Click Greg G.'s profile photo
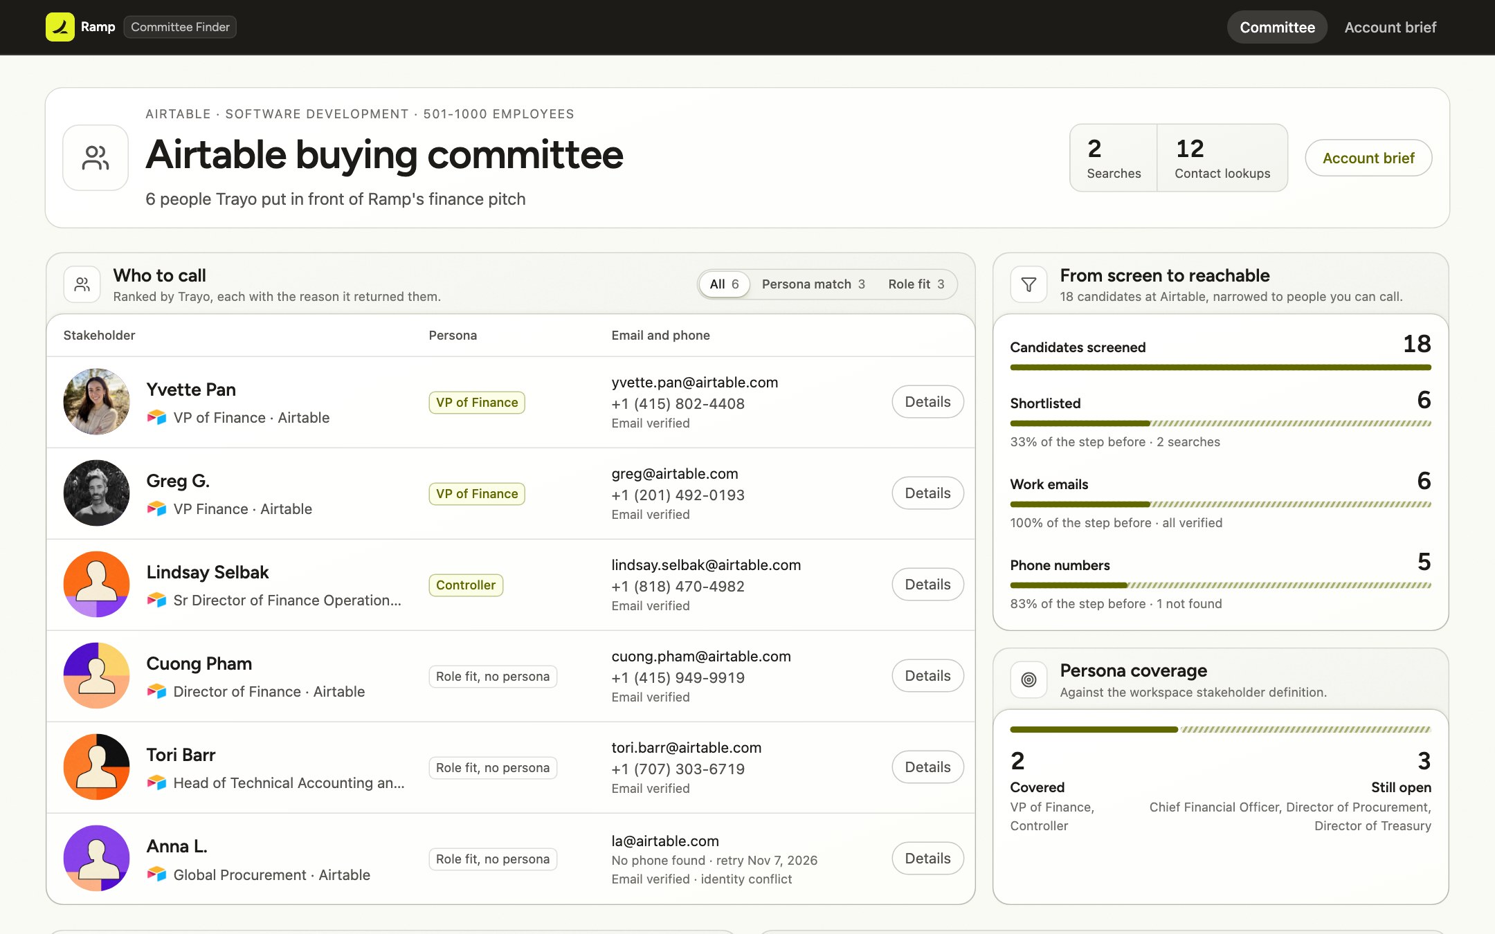This screenshot has height=934, width=1495. coord(96,493)
